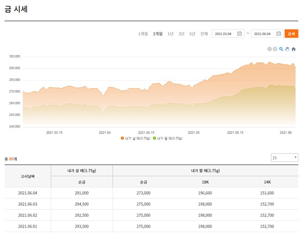
Task: Click 14K price 152,700 in 2021.06.03 row
Action: tap(267, 204)
